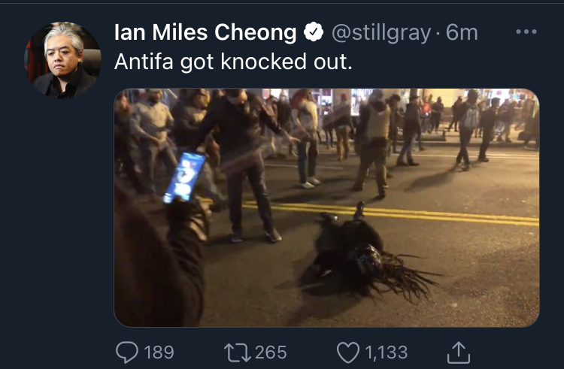Click the 6m timestamp

point(462,33)
